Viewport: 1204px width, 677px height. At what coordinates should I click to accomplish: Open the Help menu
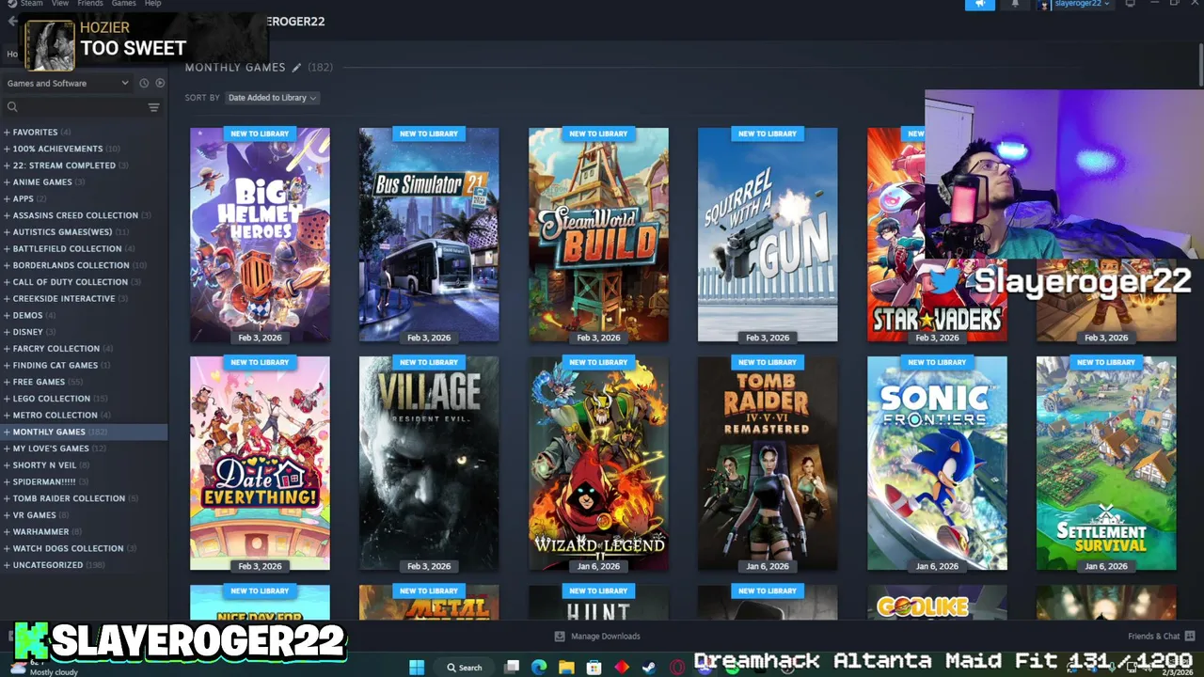[x=152, y=4]
